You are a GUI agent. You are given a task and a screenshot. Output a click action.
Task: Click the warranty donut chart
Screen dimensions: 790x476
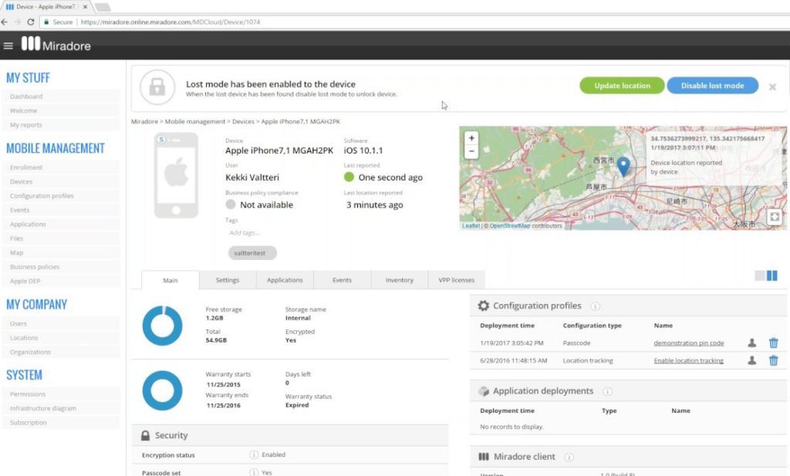(x=162, y=390)
